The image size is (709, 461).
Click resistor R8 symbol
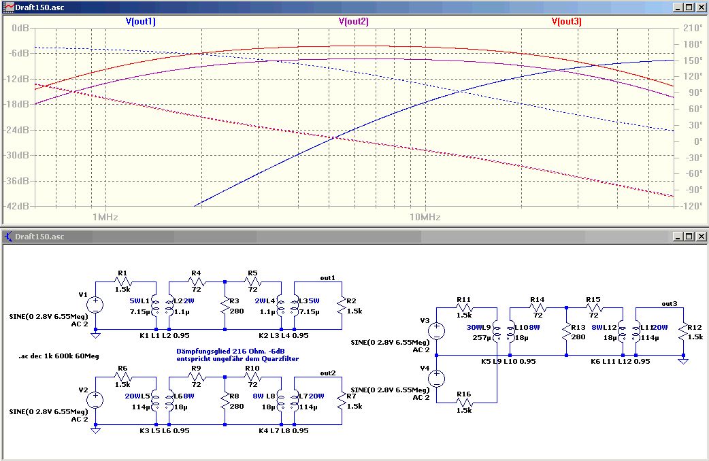coord(225,403)
